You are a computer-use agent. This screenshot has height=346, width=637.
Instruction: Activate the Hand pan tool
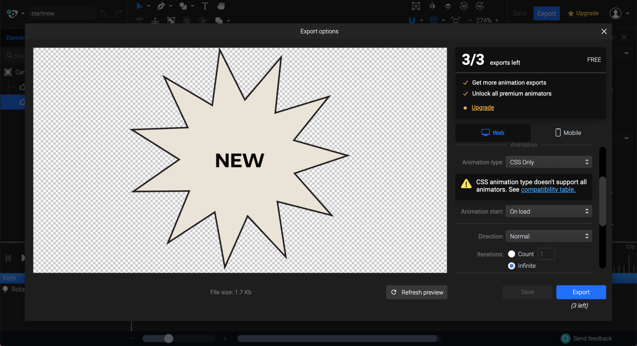click(x=221, y=6)
